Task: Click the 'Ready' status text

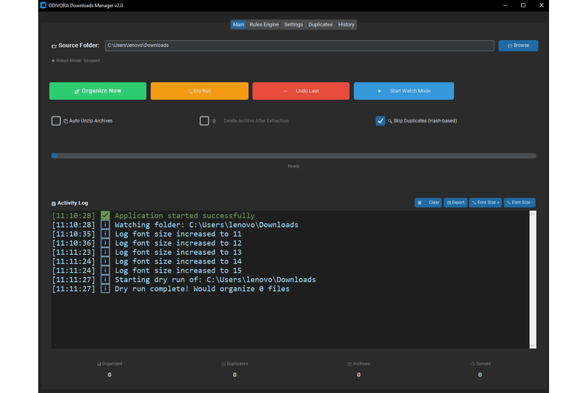Action: pos(293,166)
